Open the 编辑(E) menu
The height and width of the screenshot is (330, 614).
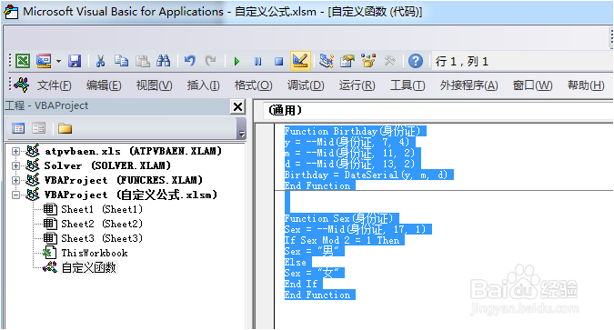[x=104, y=85]
